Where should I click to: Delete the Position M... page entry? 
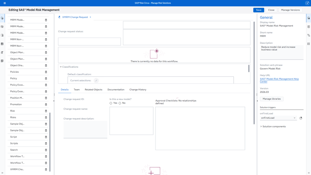pos(46,98)
